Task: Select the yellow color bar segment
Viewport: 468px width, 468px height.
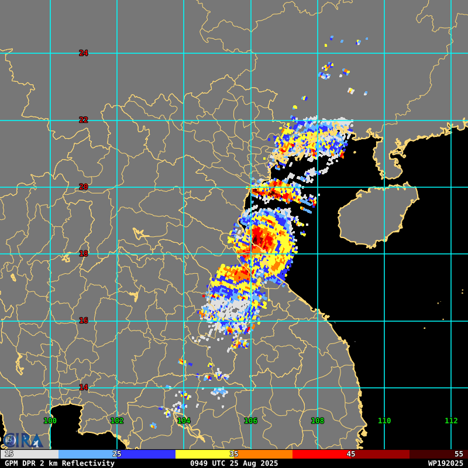Action: coord(205,455)
